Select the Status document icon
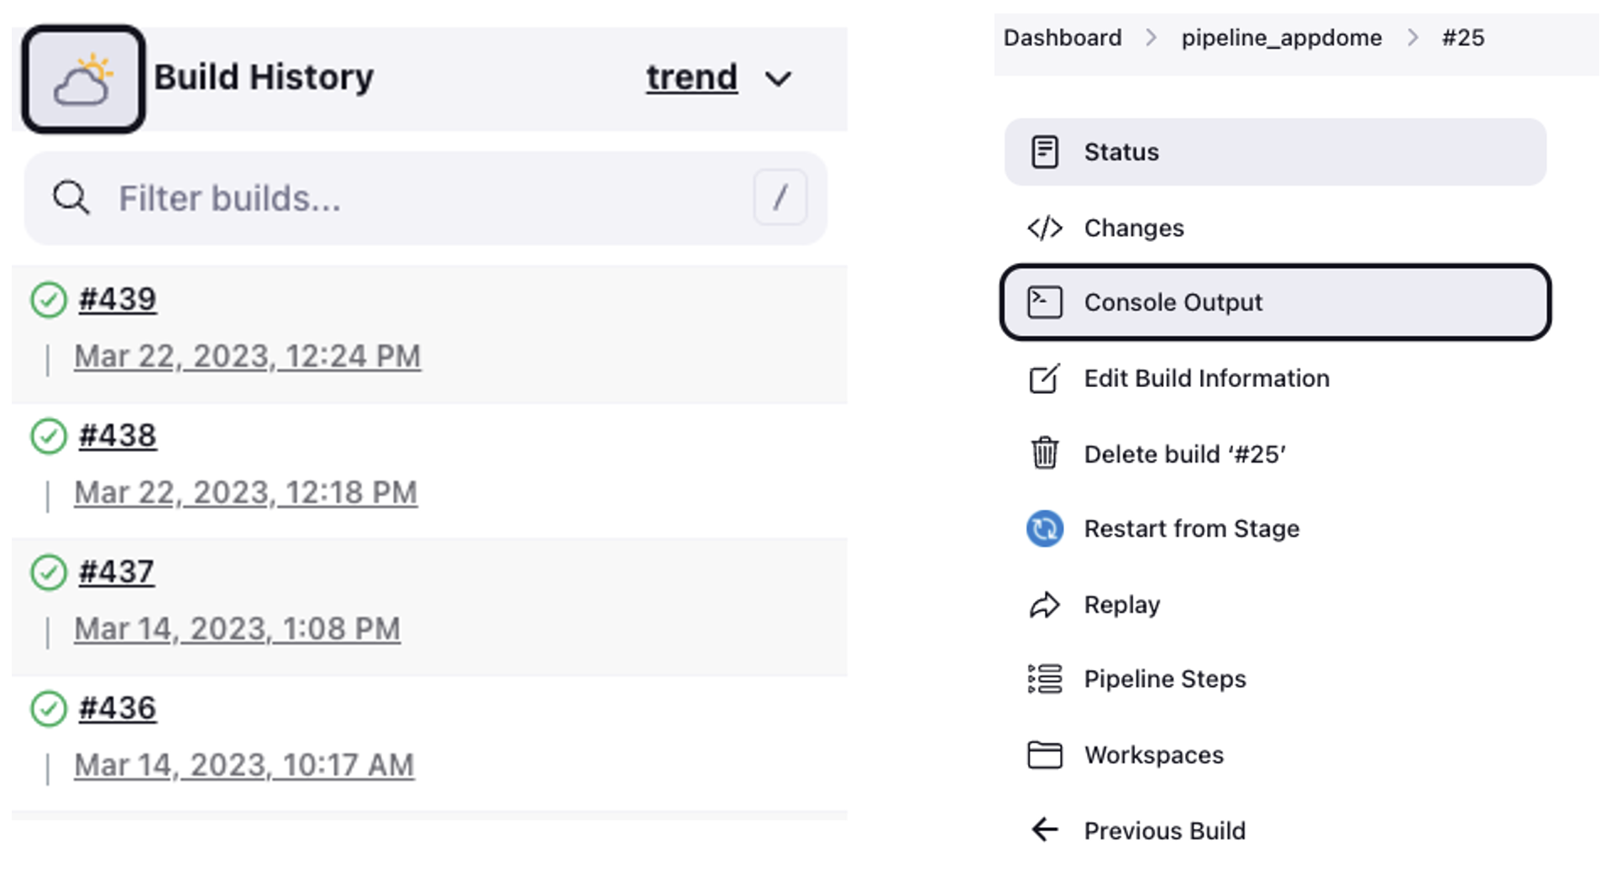1611x885 pixels. coord(1044,152)
